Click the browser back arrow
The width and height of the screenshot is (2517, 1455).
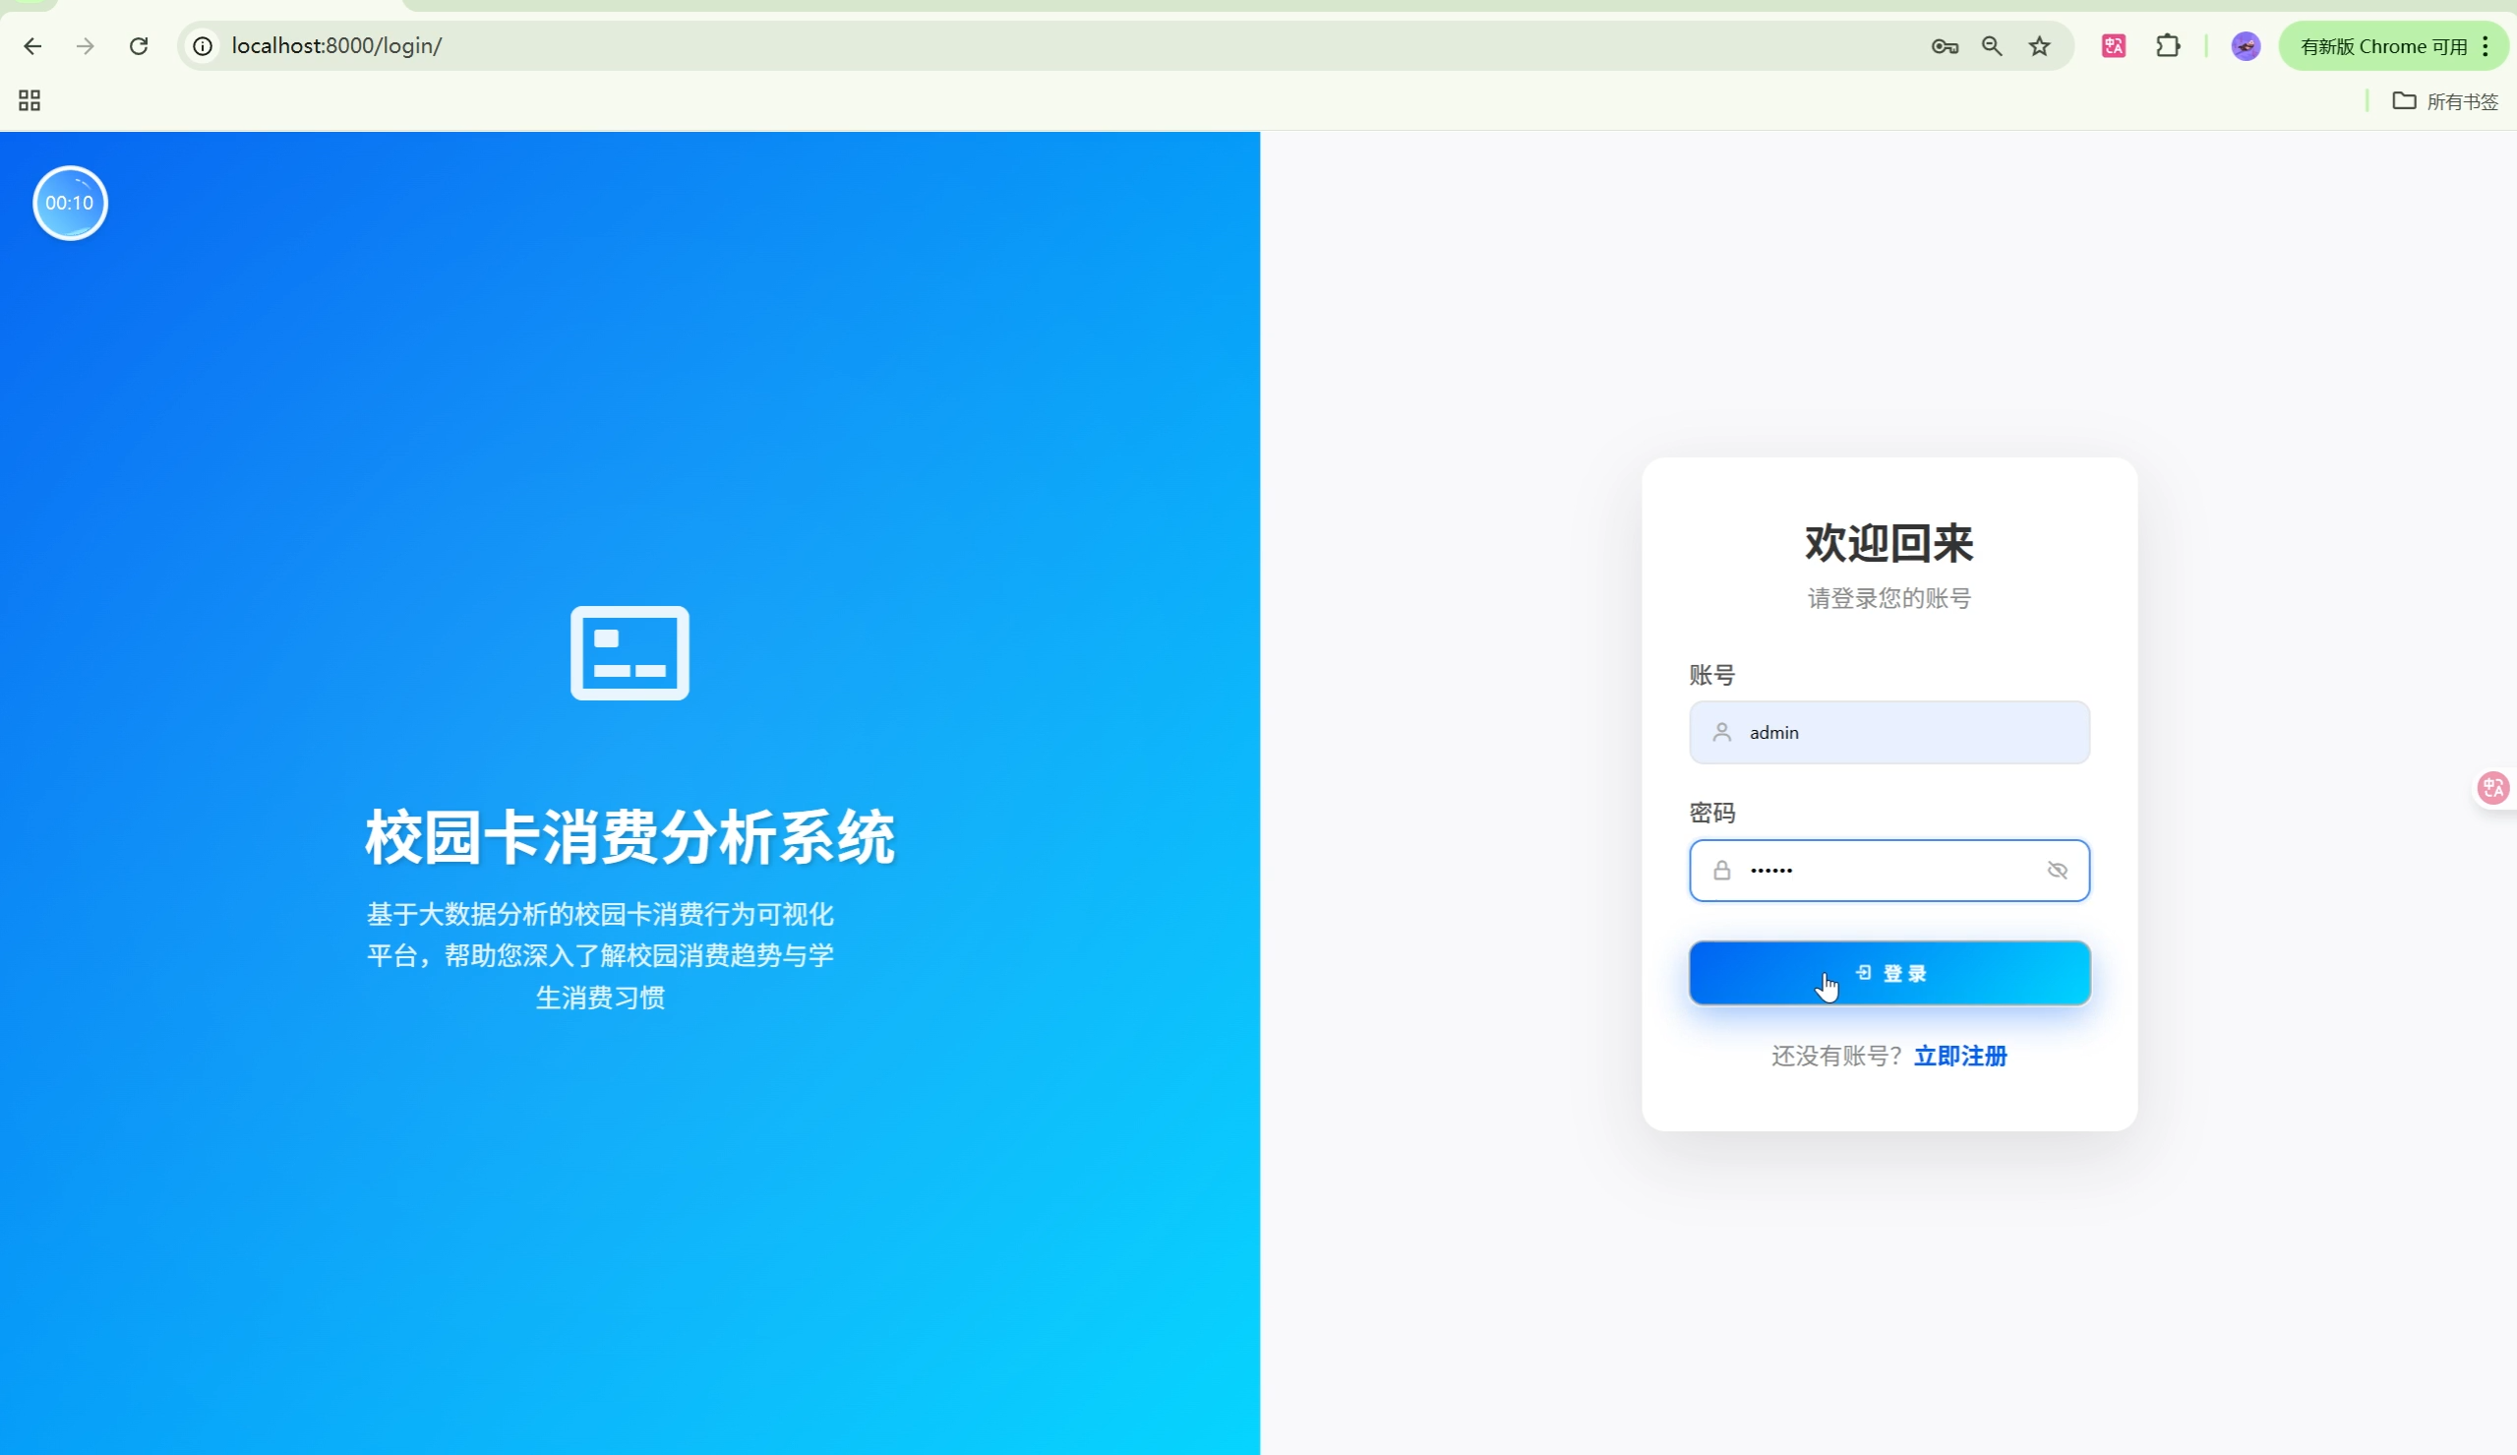(31, 46)
